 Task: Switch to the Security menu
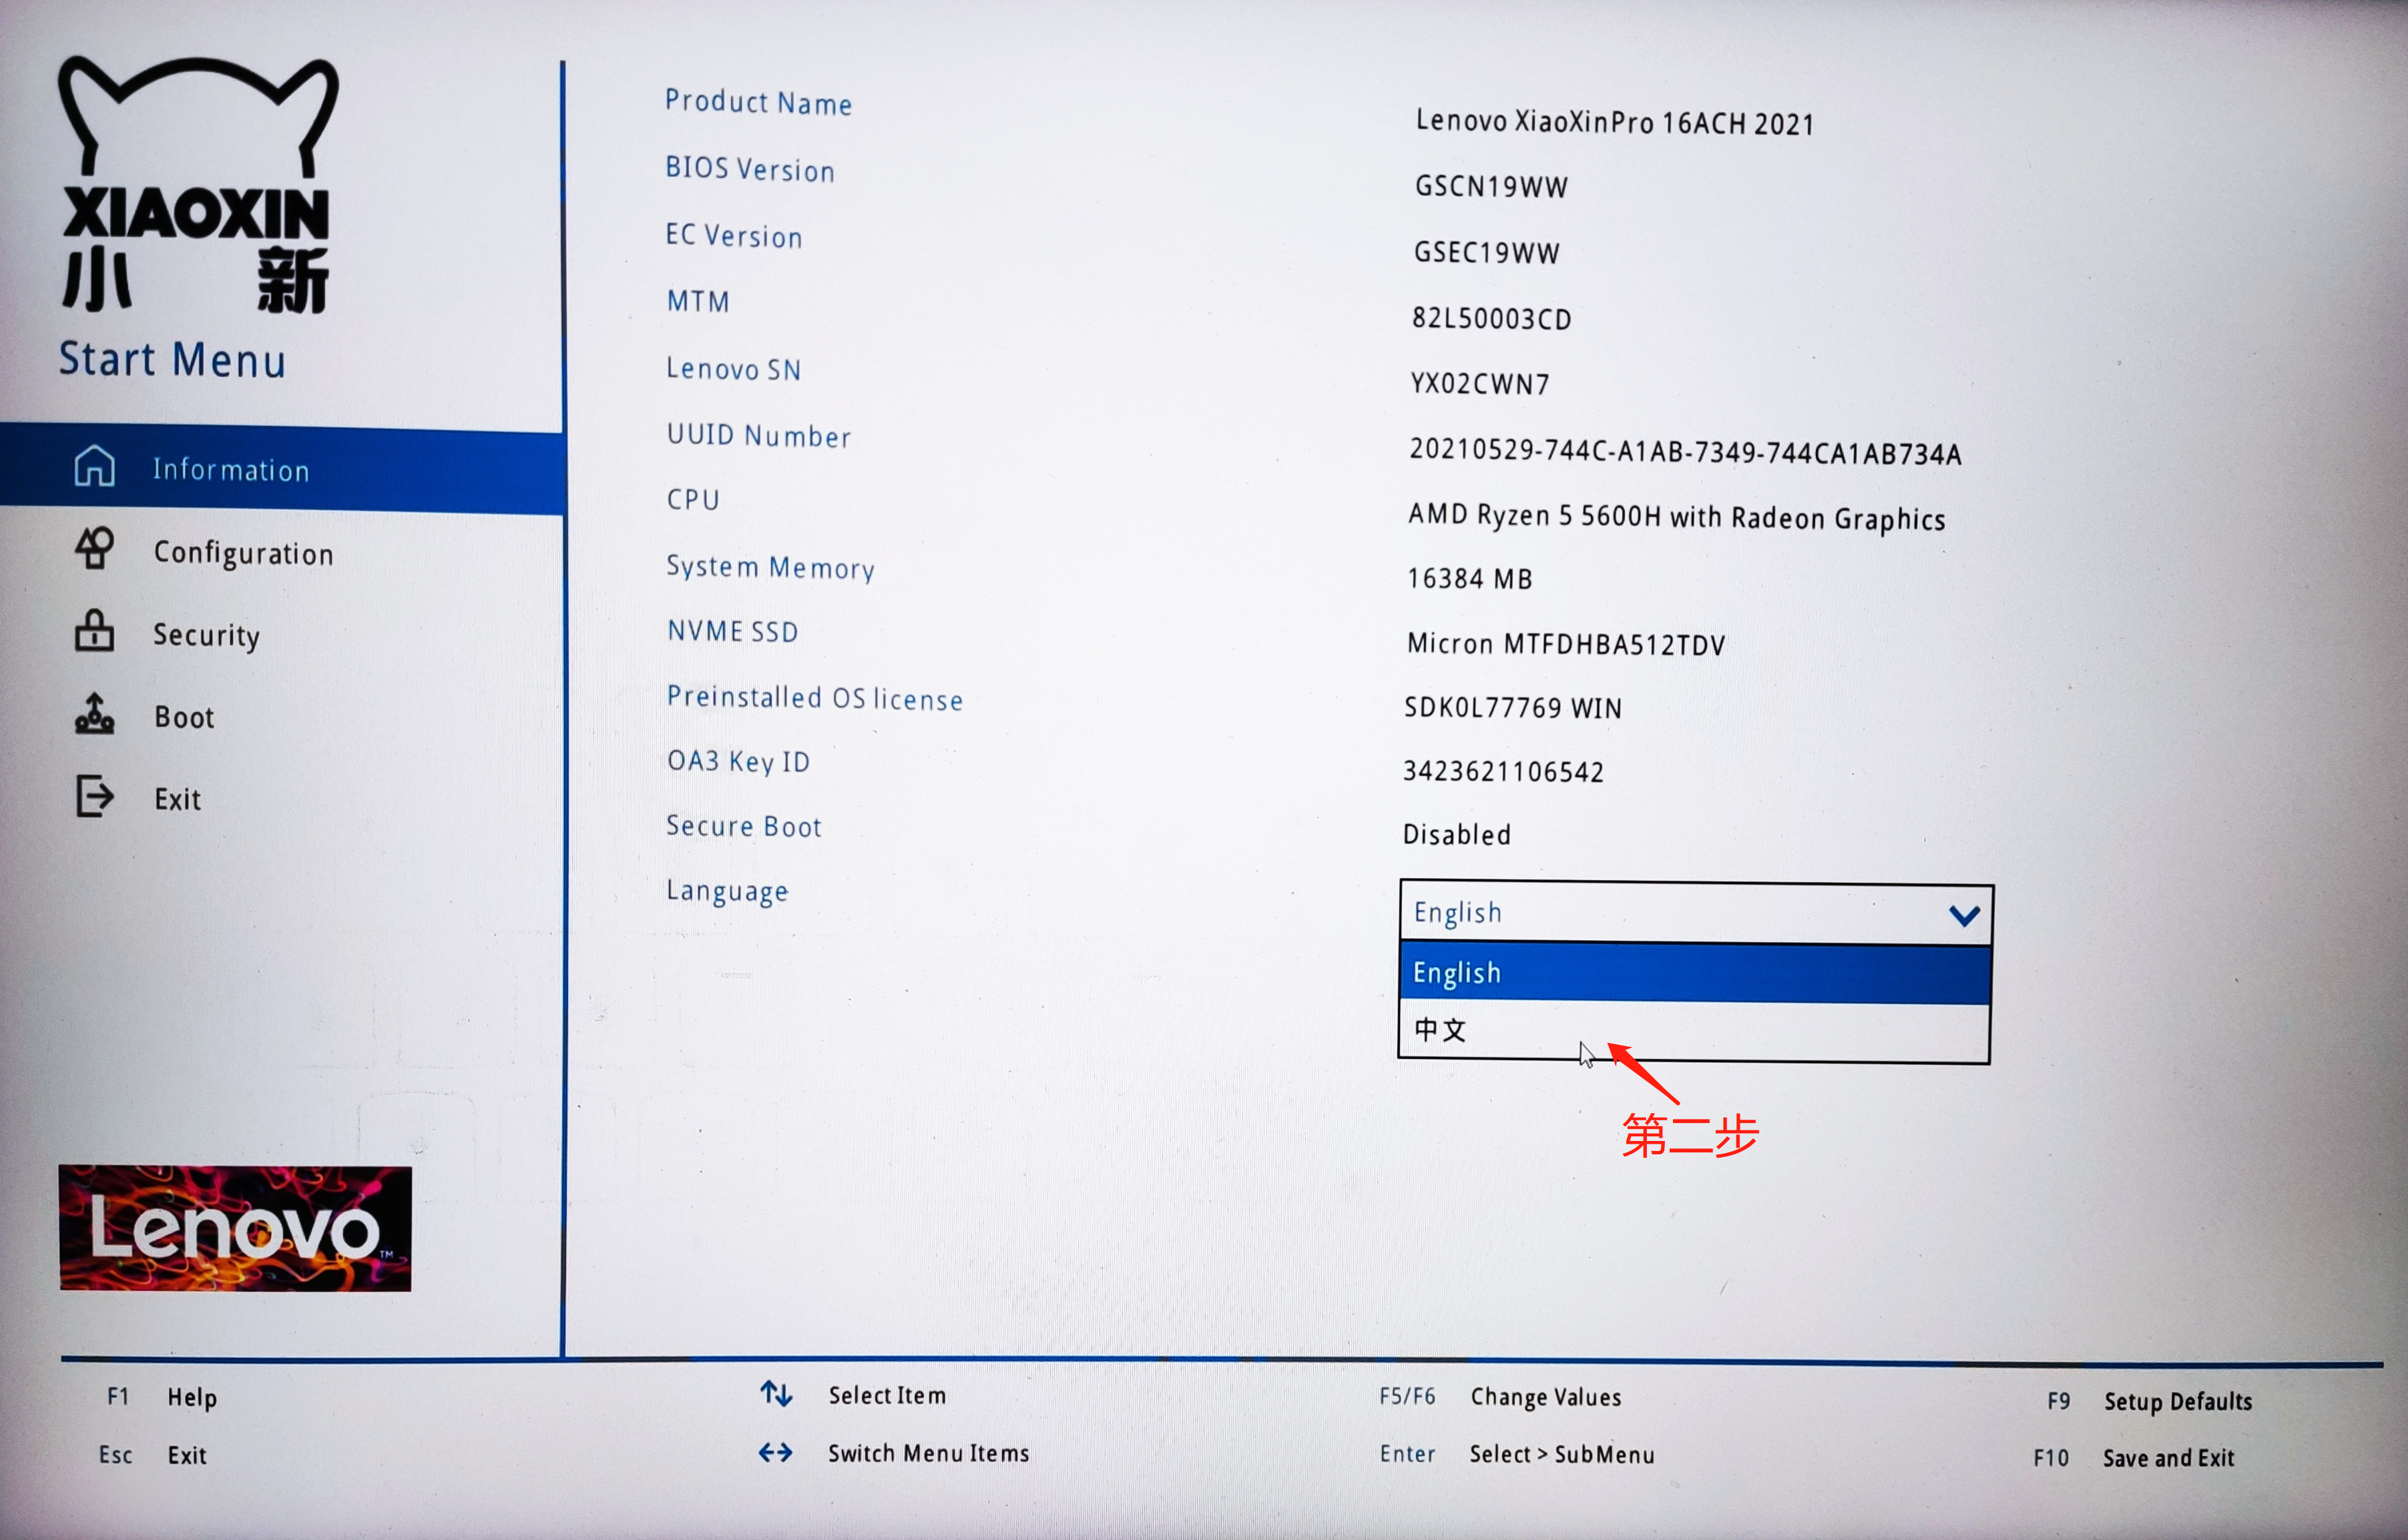(x=206, y=635)
